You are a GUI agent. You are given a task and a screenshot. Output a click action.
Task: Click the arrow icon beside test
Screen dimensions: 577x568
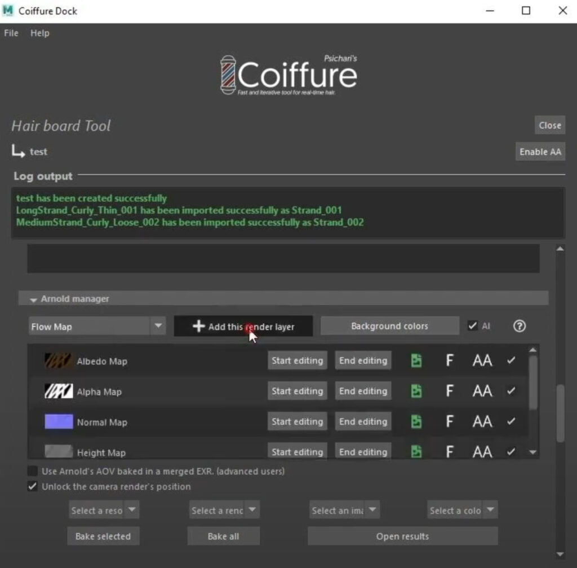(18, 151)
